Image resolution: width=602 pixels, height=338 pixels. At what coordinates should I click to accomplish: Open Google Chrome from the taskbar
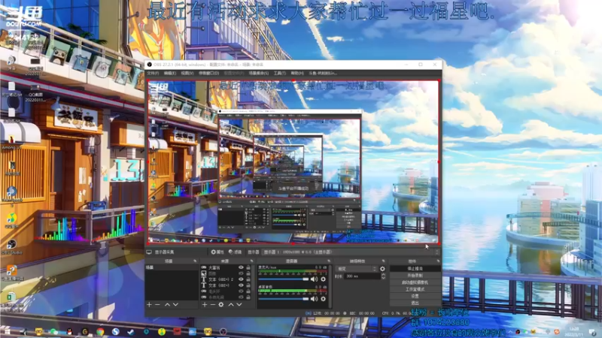(x=100, y=331)
